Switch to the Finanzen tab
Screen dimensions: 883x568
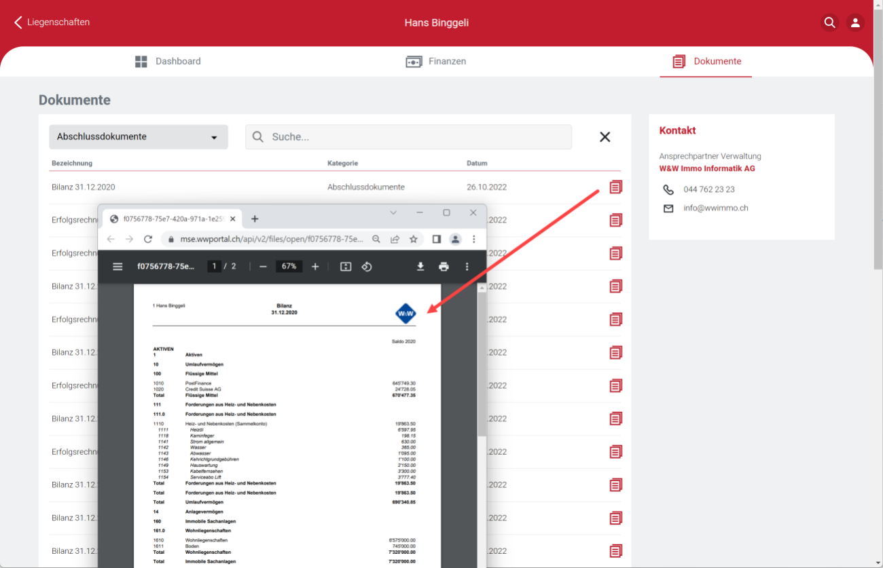pos(436,62)
